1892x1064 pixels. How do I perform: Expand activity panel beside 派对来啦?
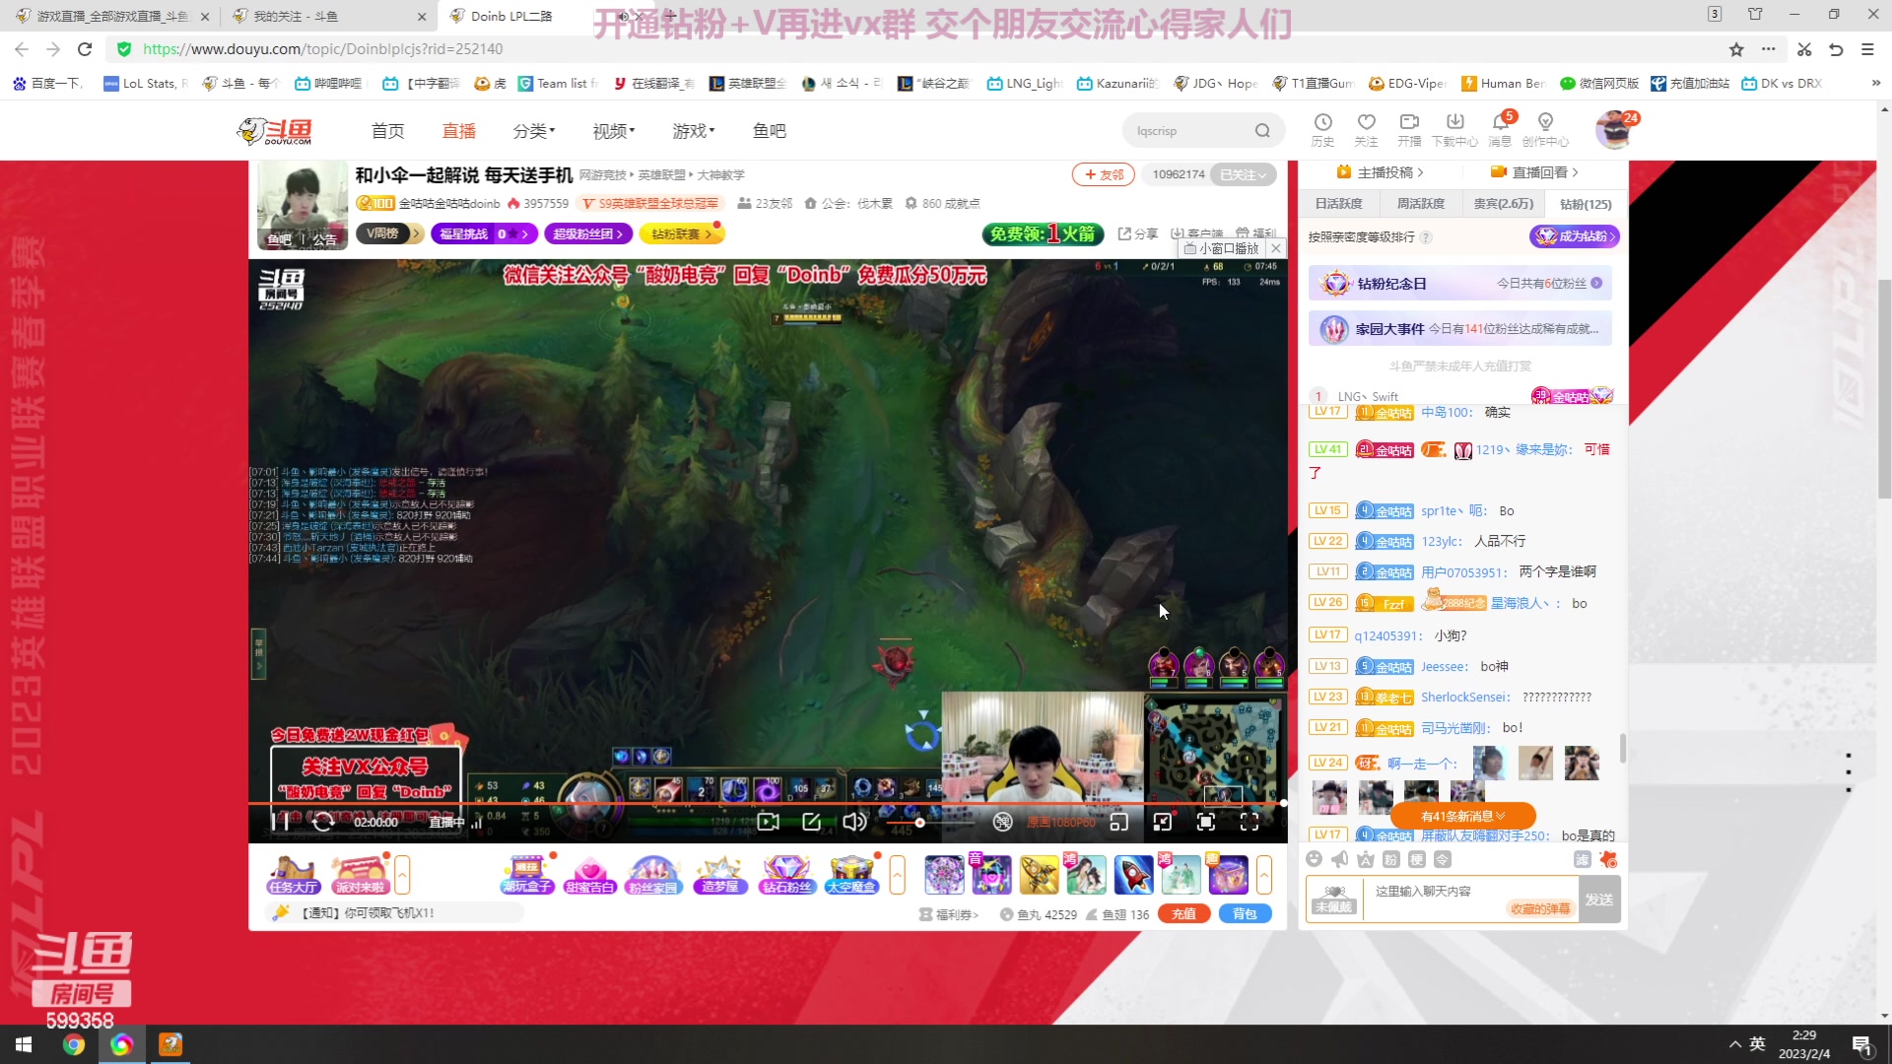(x=402, y=874)
